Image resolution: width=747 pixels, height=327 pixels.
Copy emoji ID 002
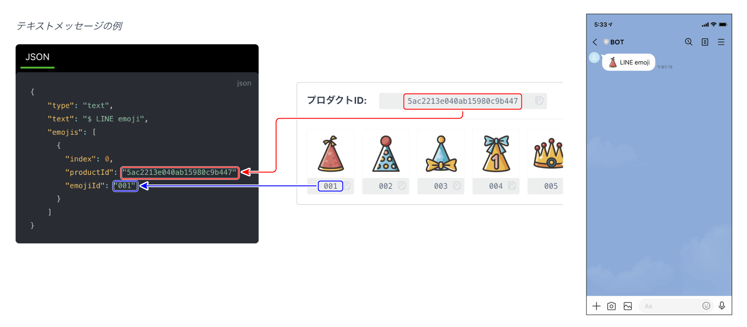402,186
